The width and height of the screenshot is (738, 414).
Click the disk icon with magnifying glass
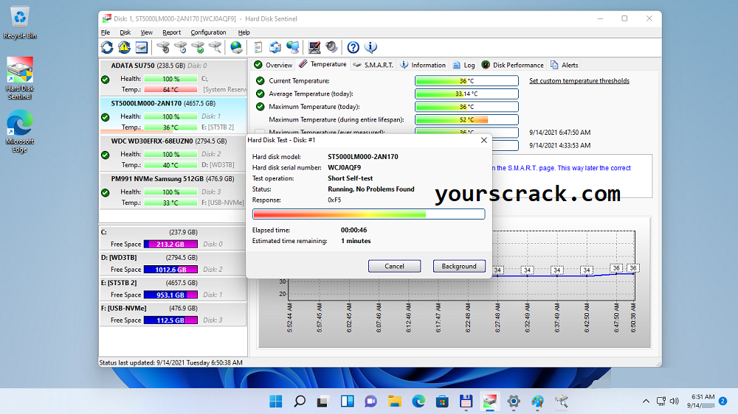(x=215, y=47)
